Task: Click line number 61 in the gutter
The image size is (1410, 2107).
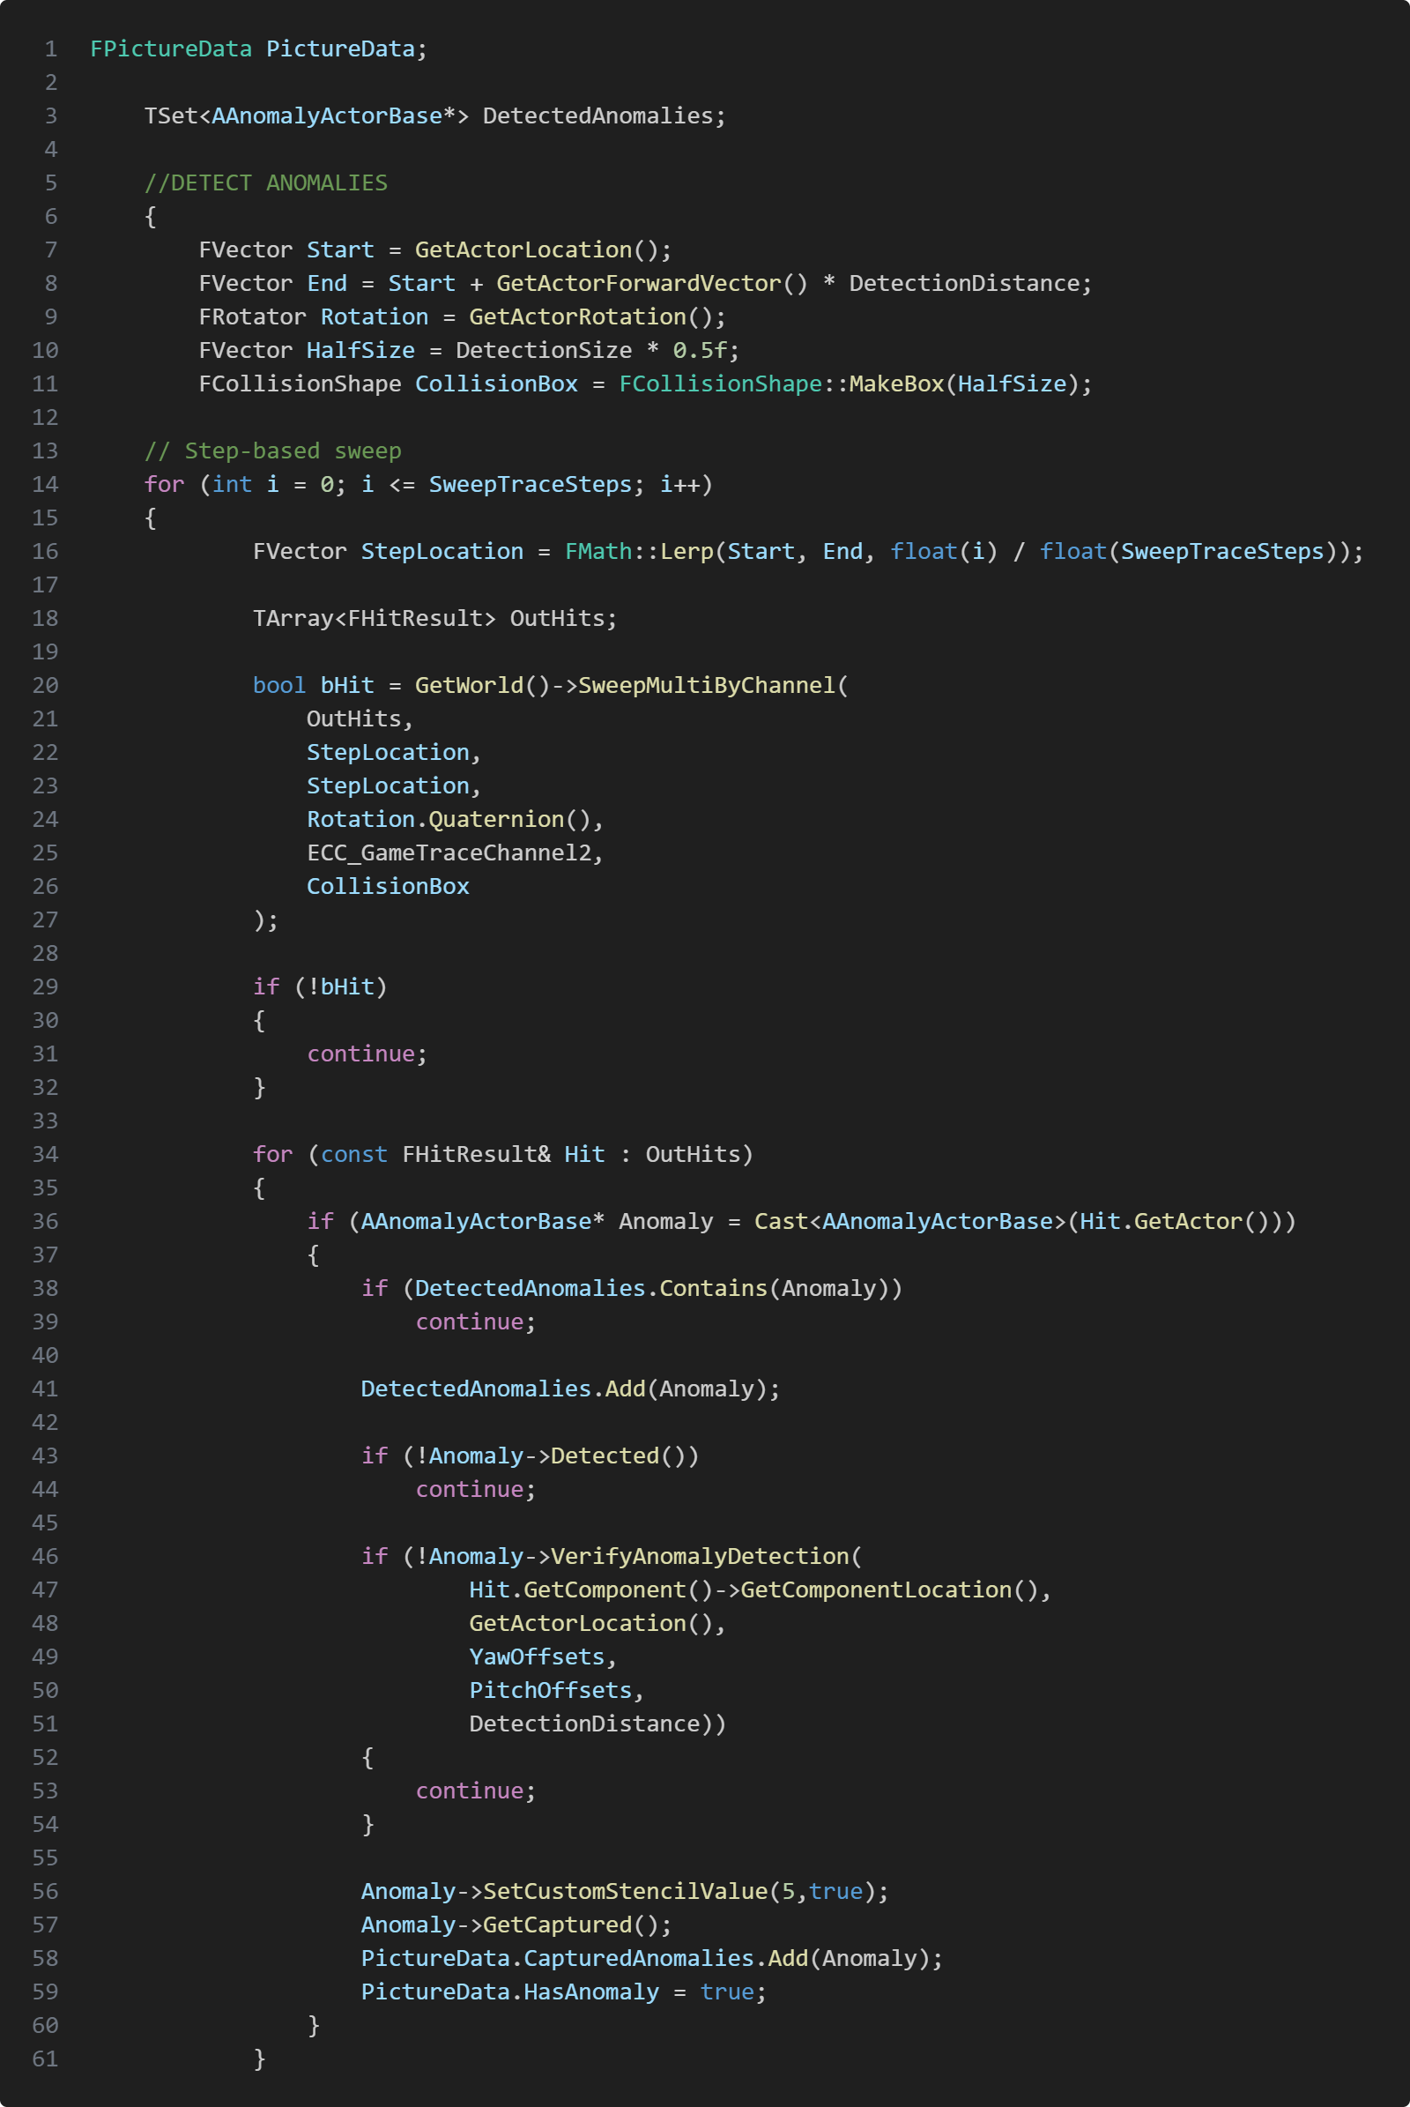Action: [45, 2059]
